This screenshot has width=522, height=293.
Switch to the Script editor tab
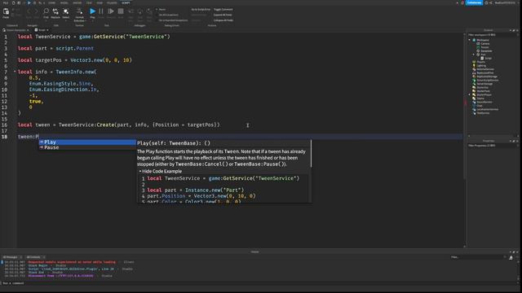point(42,30)
